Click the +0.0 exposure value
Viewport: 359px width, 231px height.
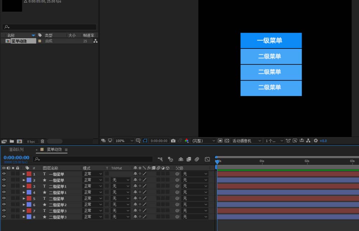tap(323, 141)
